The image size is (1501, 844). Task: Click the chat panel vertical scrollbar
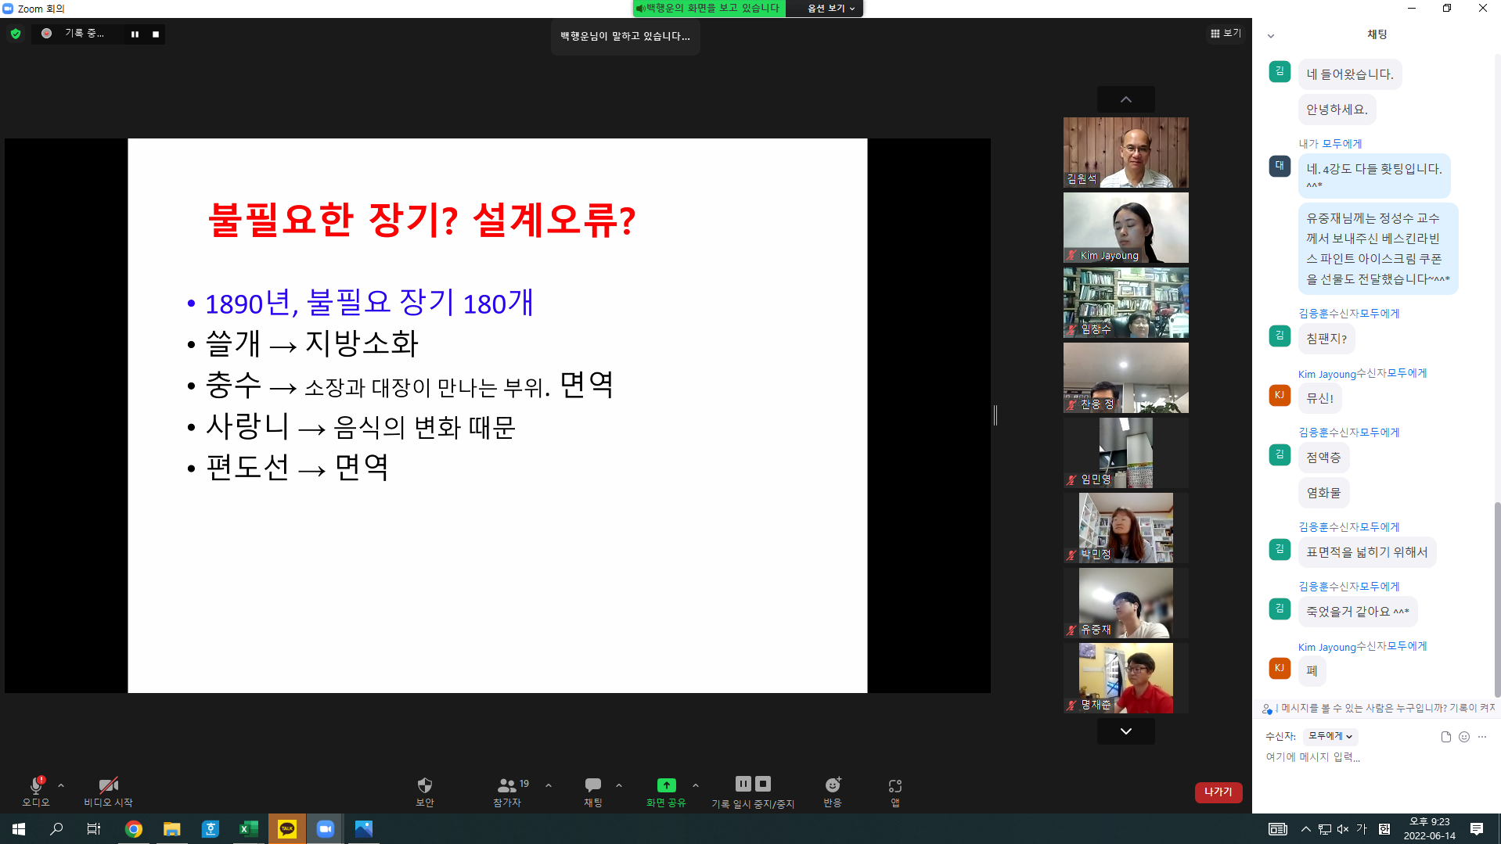(1496, 594)
